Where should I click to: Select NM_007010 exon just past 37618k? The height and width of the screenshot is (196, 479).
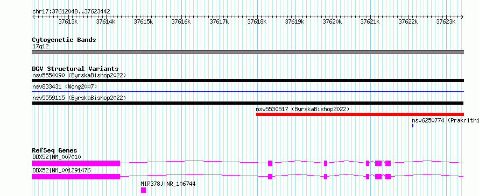(270, 163)
